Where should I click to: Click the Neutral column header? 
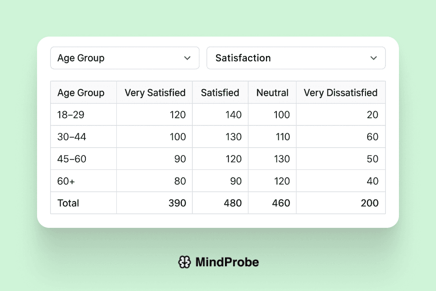[x=272, y=92]
